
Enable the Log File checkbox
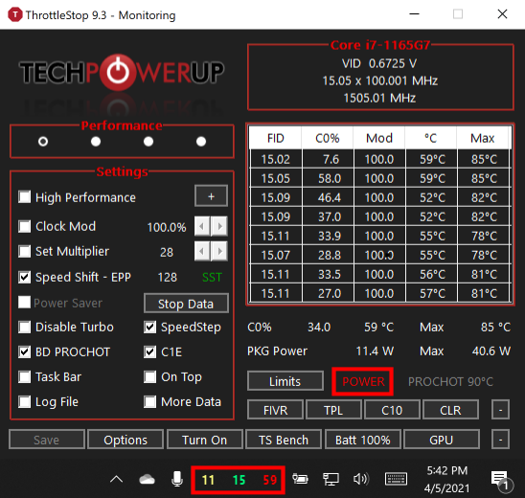(25, 401)
